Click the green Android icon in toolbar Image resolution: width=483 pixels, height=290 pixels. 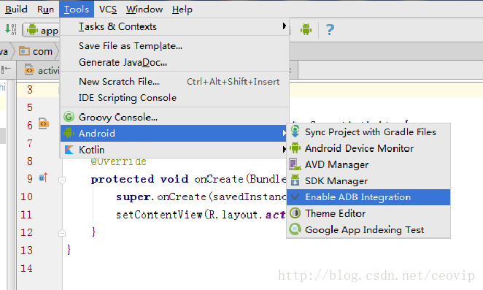tap(306, 30)
